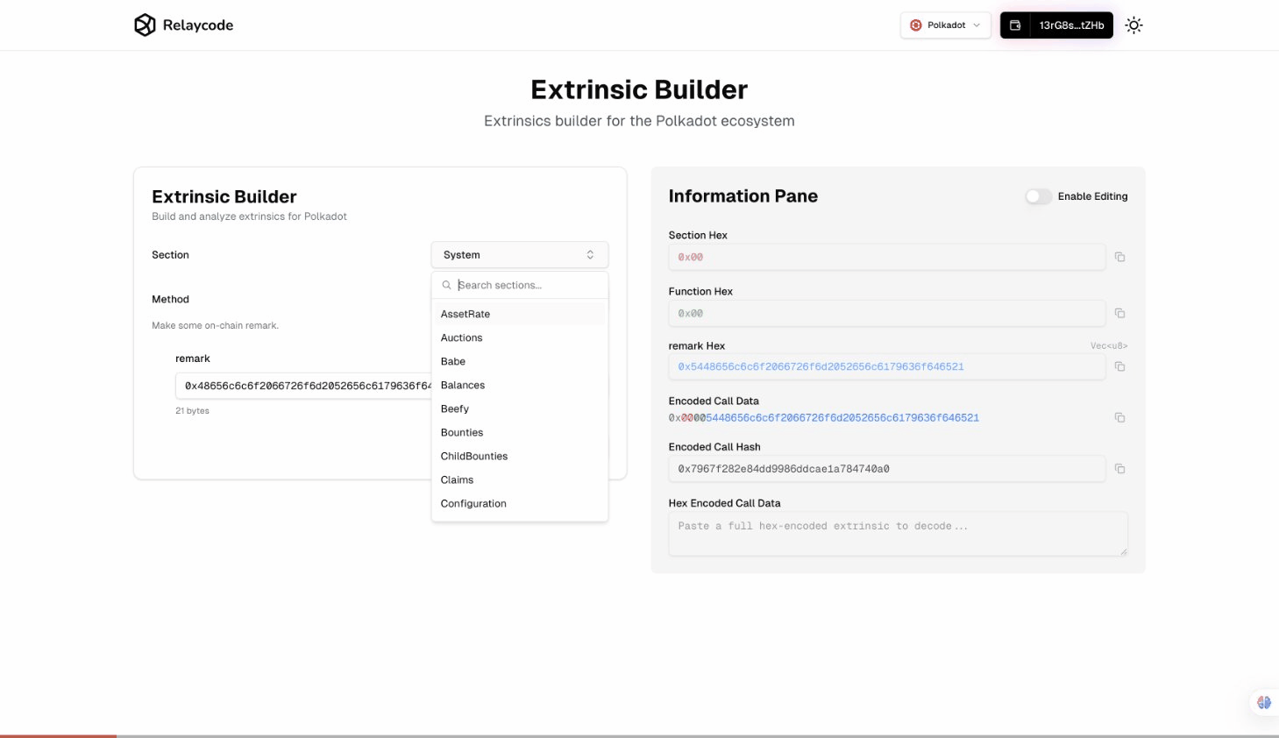This screenshot has width=1279, height=738.
Task: Click the search magnifier icon in the dropdown
Action: click(446, 285)
